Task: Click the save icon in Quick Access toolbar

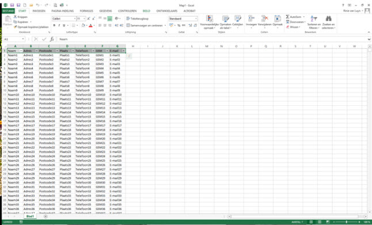Action: click(x=12, y=5)
